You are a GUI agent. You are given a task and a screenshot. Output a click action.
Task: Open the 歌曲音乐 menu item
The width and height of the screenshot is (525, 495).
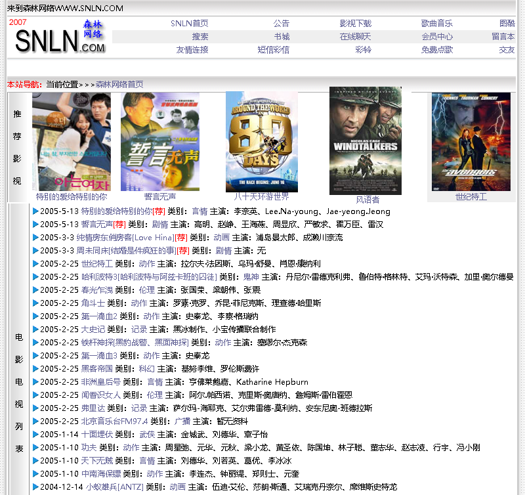[x=436, y=24]
